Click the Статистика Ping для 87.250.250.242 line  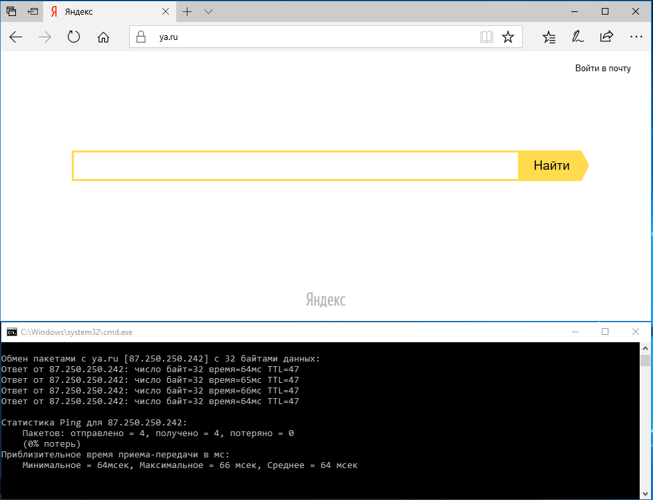point(94,422)
